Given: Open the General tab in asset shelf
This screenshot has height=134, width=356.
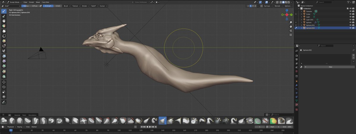Looking at the screenshot, I should coord(17,115).
